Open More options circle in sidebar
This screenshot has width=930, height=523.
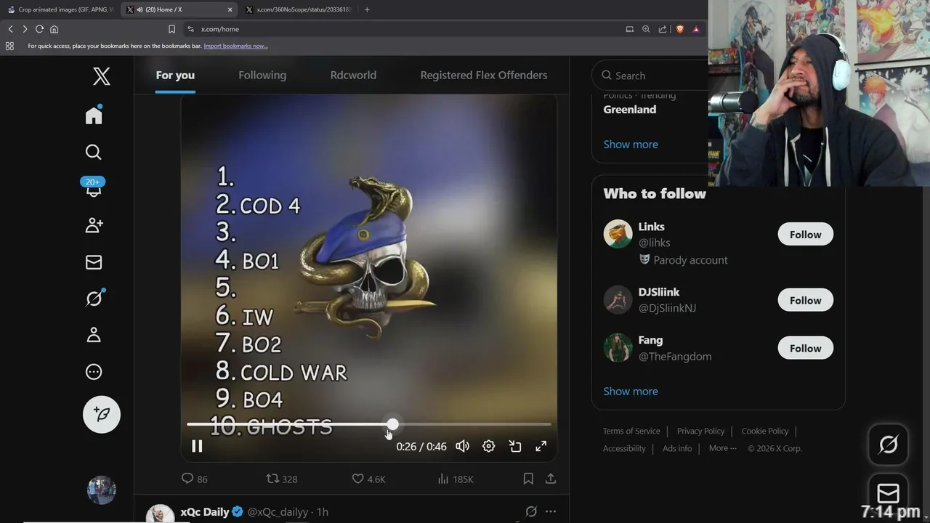[x=94, y=372]
